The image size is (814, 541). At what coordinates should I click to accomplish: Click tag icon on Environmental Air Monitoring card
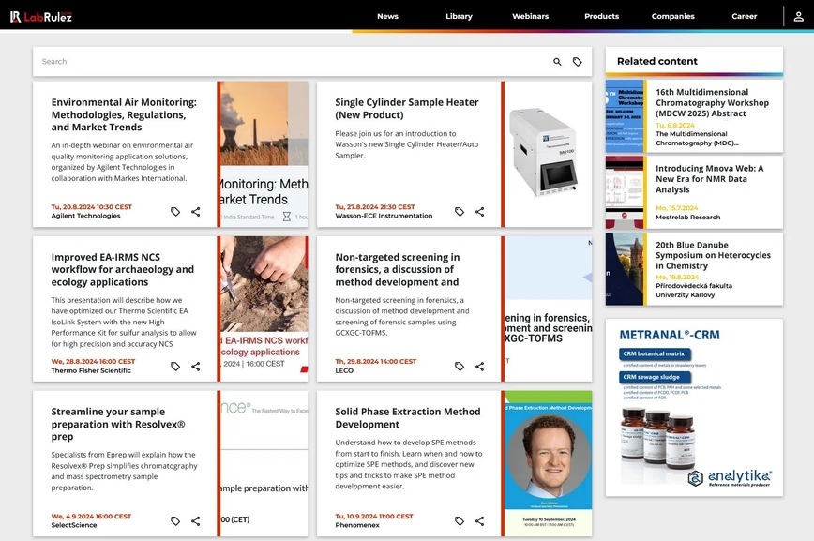point(175,211)
